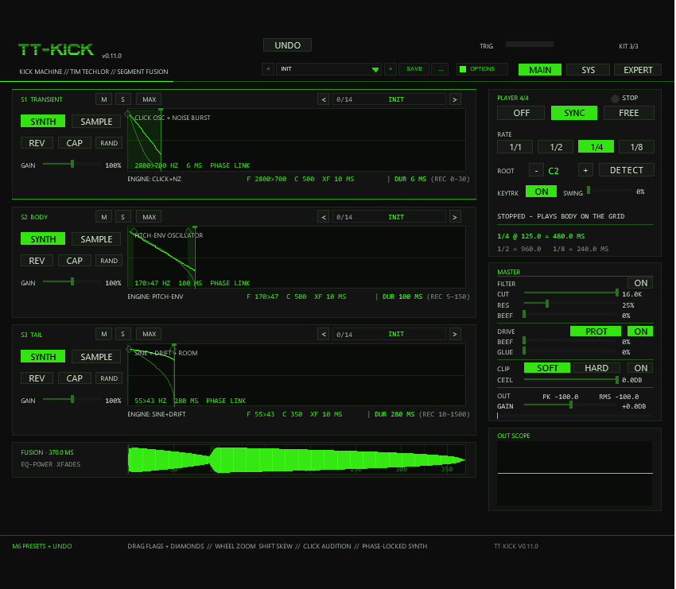Solo the S3 Tail segment

122,334
